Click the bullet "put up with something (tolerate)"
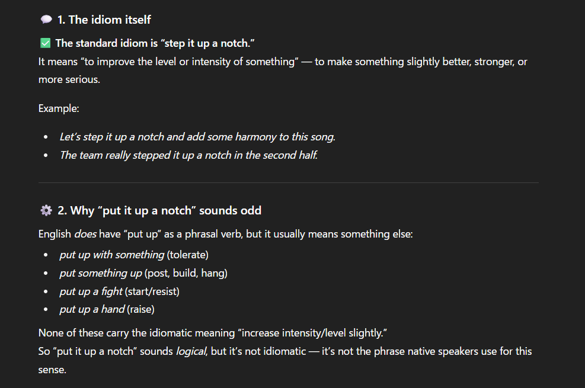Viewport: 585px width, 388px height. click(x=134, y=255)
